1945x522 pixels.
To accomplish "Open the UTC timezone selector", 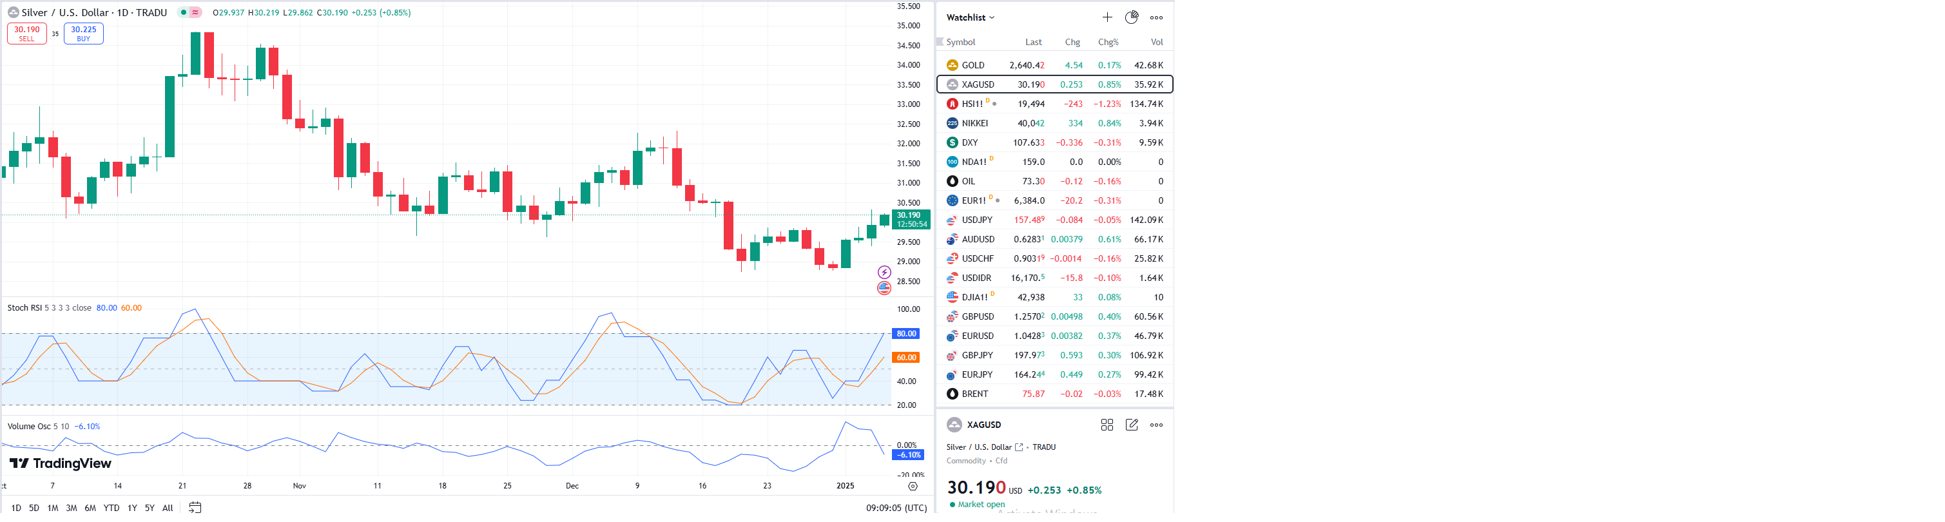I will [896, 508].
